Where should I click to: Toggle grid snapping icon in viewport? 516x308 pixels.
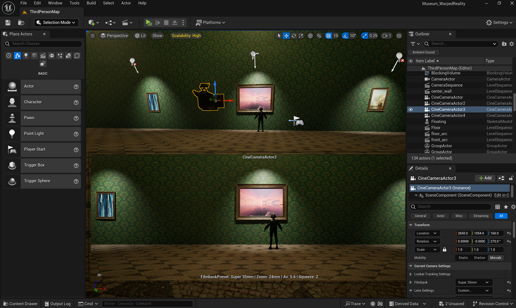(x=328, y=36)
